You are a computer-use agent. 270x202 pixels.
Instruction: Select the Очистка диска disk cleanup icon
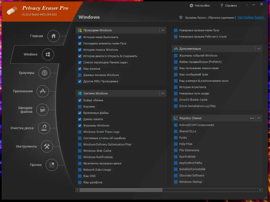coord(44,128)
